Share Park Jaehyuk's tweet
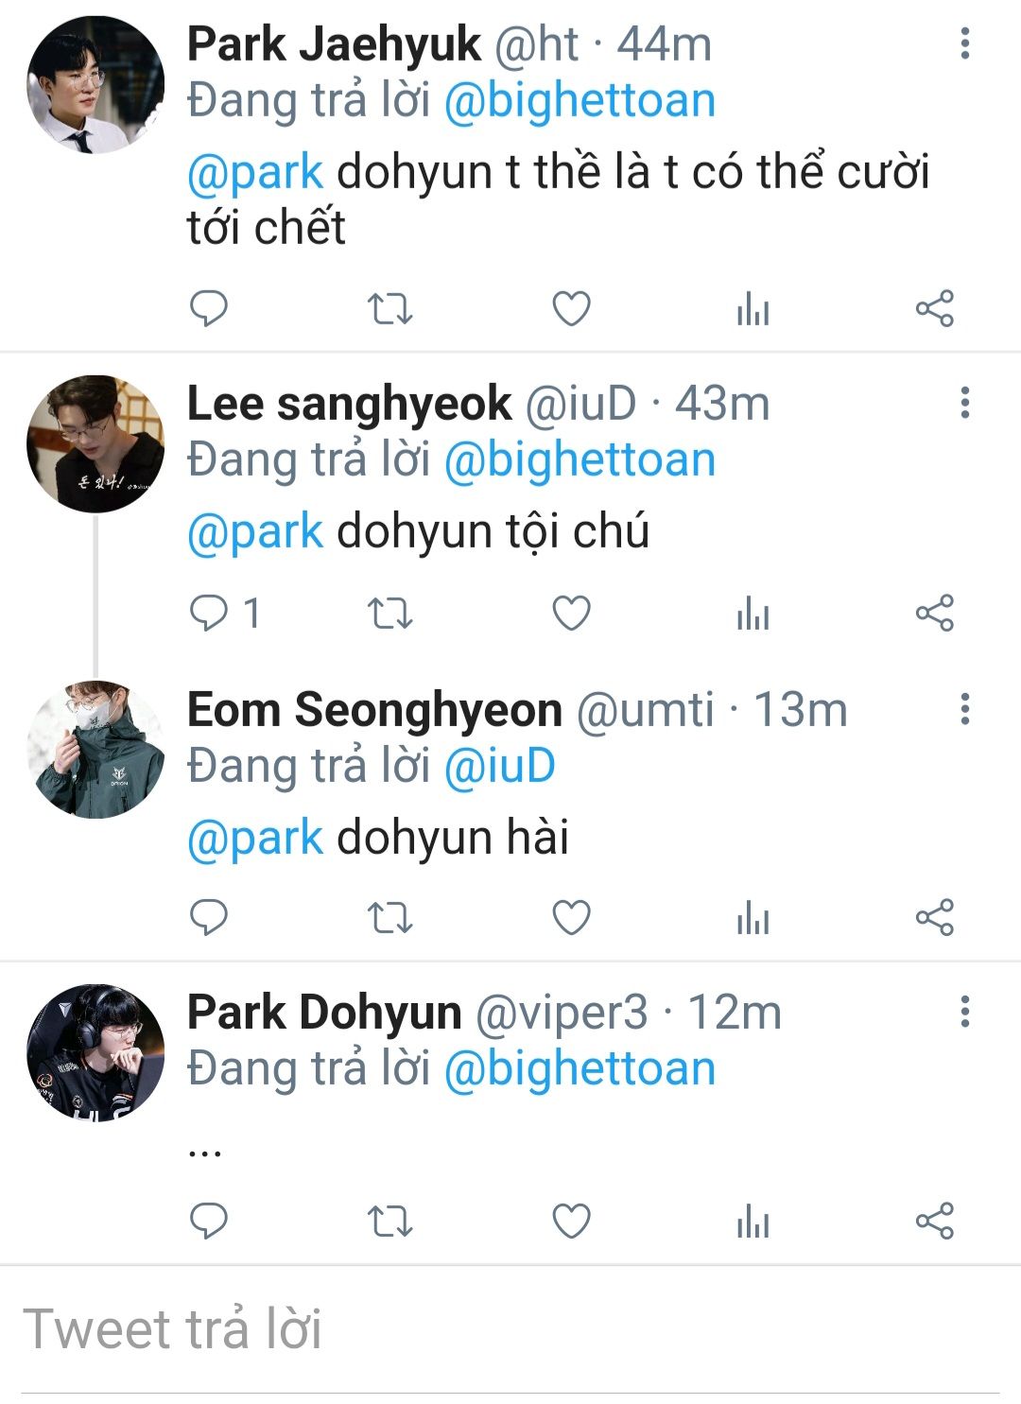 pos(934,308)
